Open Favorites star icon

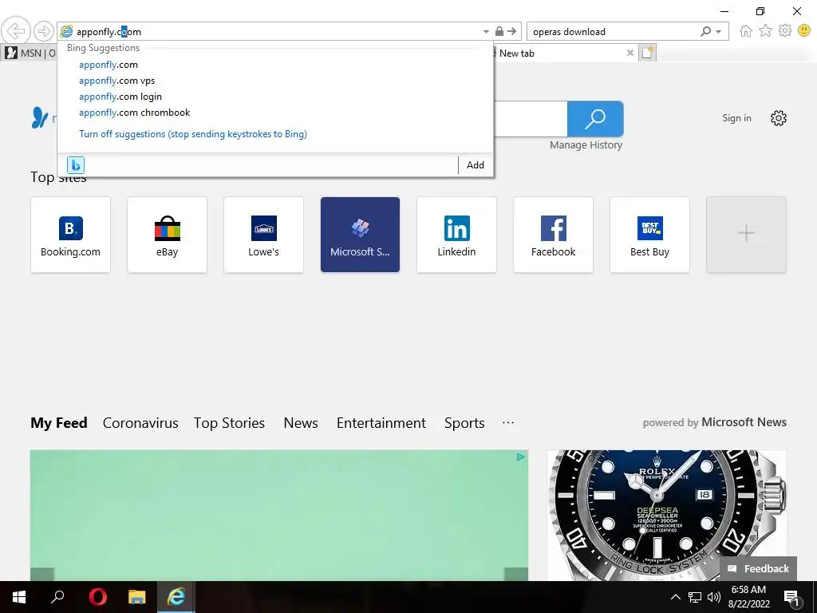tap(765, 31)
